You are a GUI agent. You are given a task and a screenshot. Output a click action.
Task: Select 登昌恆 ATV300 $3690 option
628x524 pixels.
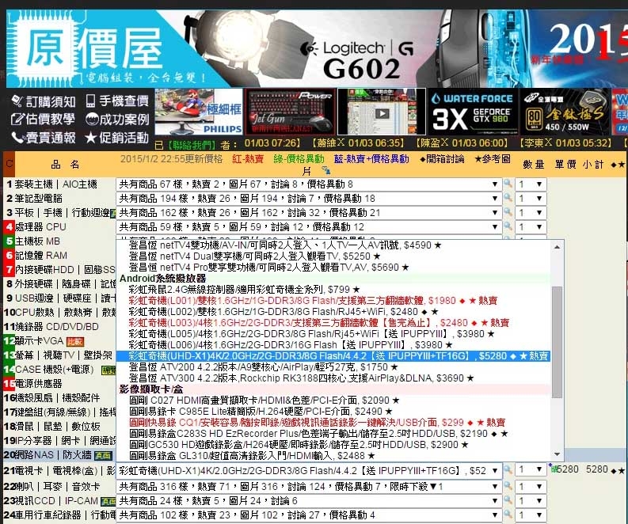301,378
